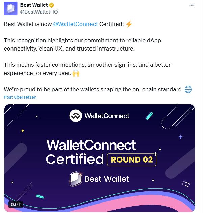Click the globe emoji
The image size is (205, 213).
pyautogui.click(x=188, y=90)
